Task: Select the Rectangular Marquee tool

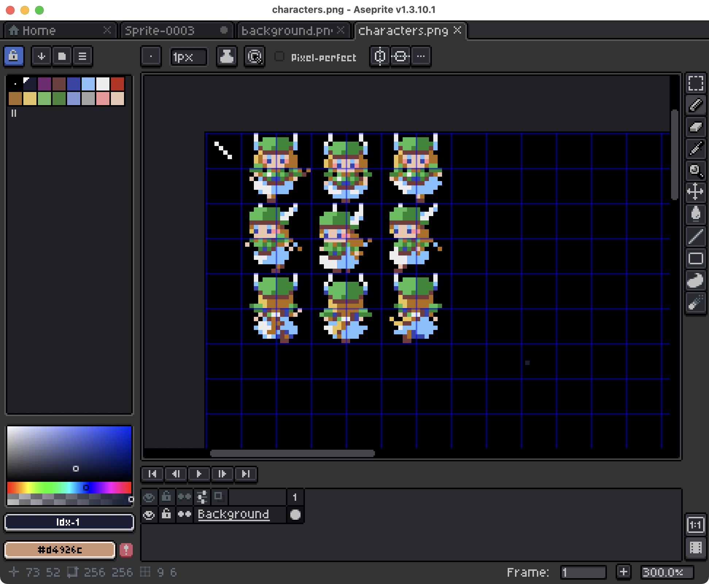Action: click(696, 84)
